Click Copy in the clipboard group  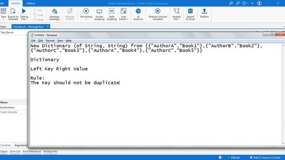(38, 15)
